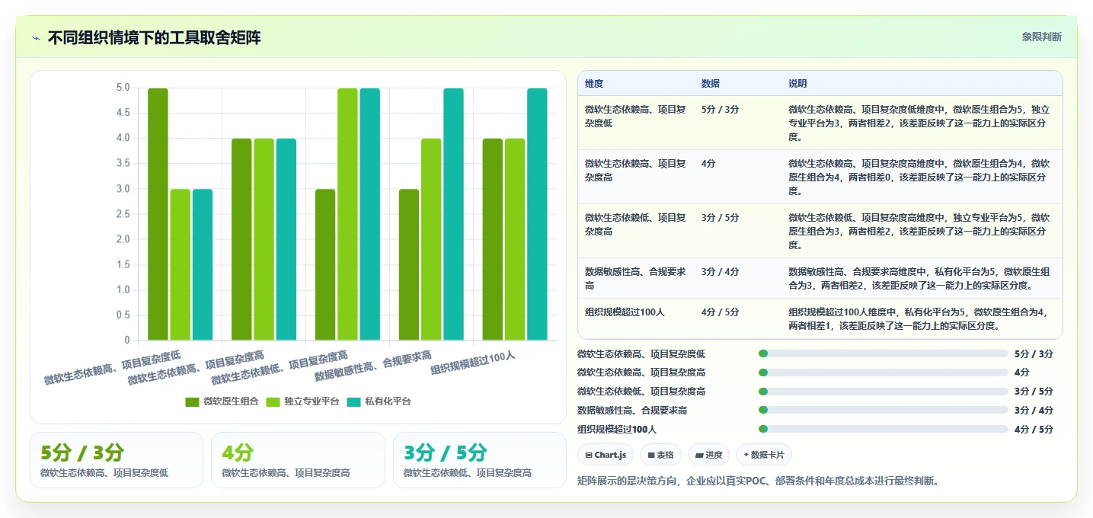Click chart axis label 组织规模超过100人
1093x518 pixels.
coord(472,363)
